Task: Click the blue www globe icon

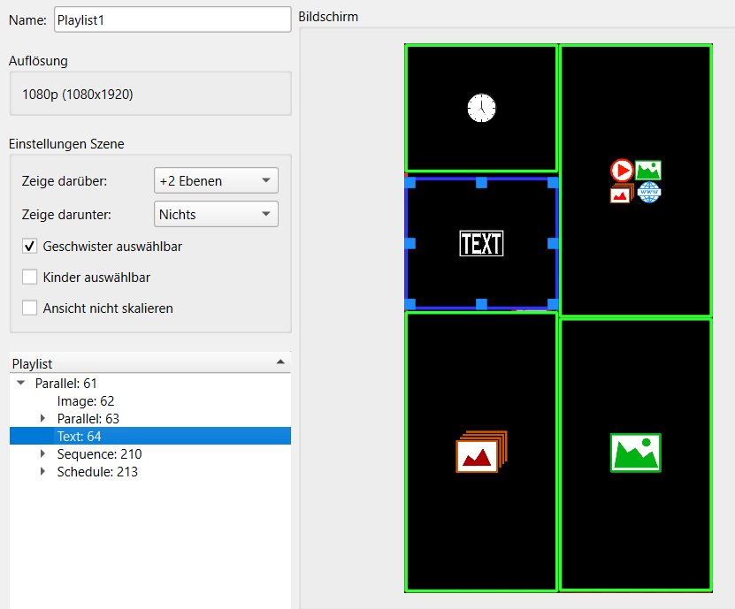Action: (x=649, y=193)
